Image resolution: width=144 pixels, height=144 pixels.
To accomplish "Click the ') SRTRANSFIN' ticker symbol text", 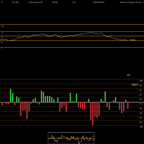I will (98, 2).
